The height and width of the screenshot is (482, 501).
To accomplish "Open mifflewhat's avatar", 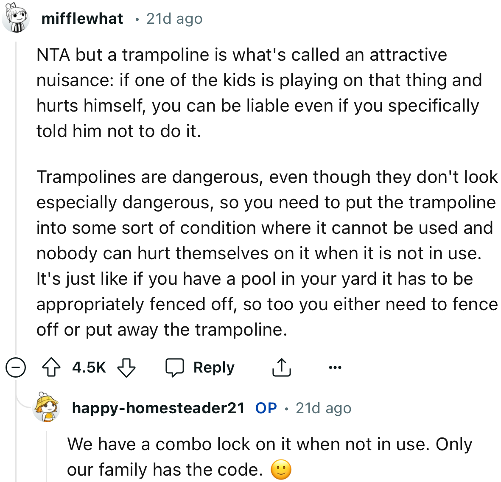I will point(16,18).
